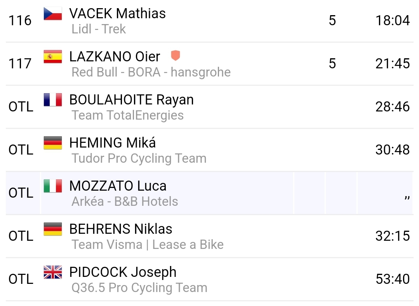419x306 pixels.
Task: Open rider profile for BOULAHOITE Rayan
Action: click(x=131, y=100)
